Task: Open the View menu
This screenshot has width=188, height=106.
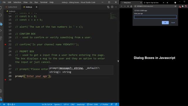Action: click(x=26, y=2)
